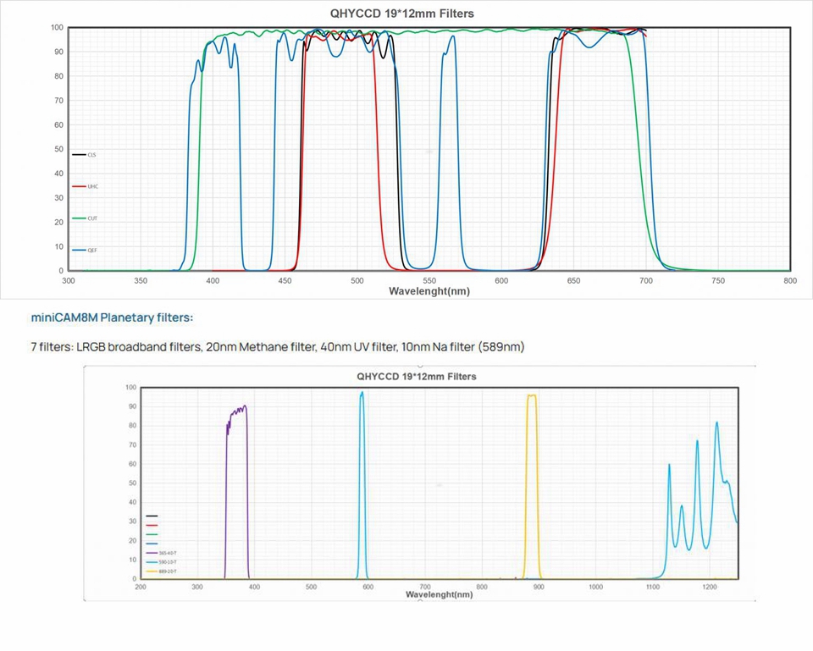Click the 1200 tick on bottom chart axis
The image size is (813, 651).
point(709,587)
